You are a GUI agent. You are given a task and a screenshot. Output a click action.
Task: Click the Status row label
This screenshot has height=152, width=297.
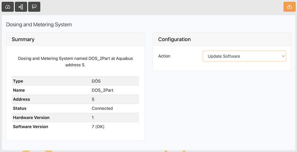pos(20,108)
